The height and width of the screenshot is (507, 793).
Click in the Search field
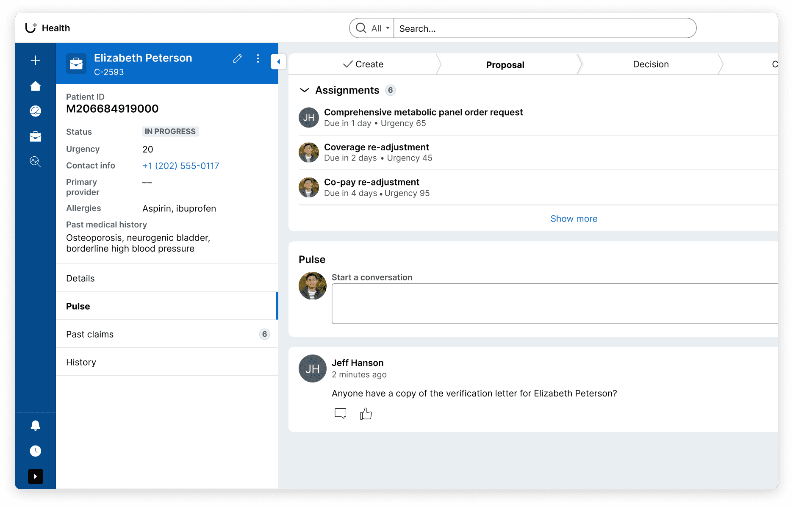pyautogui.click(x=545, y=28)
